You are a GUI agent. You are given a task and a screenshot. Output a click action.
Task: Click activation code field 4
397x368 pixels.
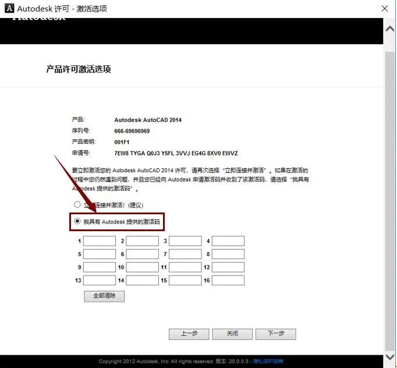click(x=228, y=241)
